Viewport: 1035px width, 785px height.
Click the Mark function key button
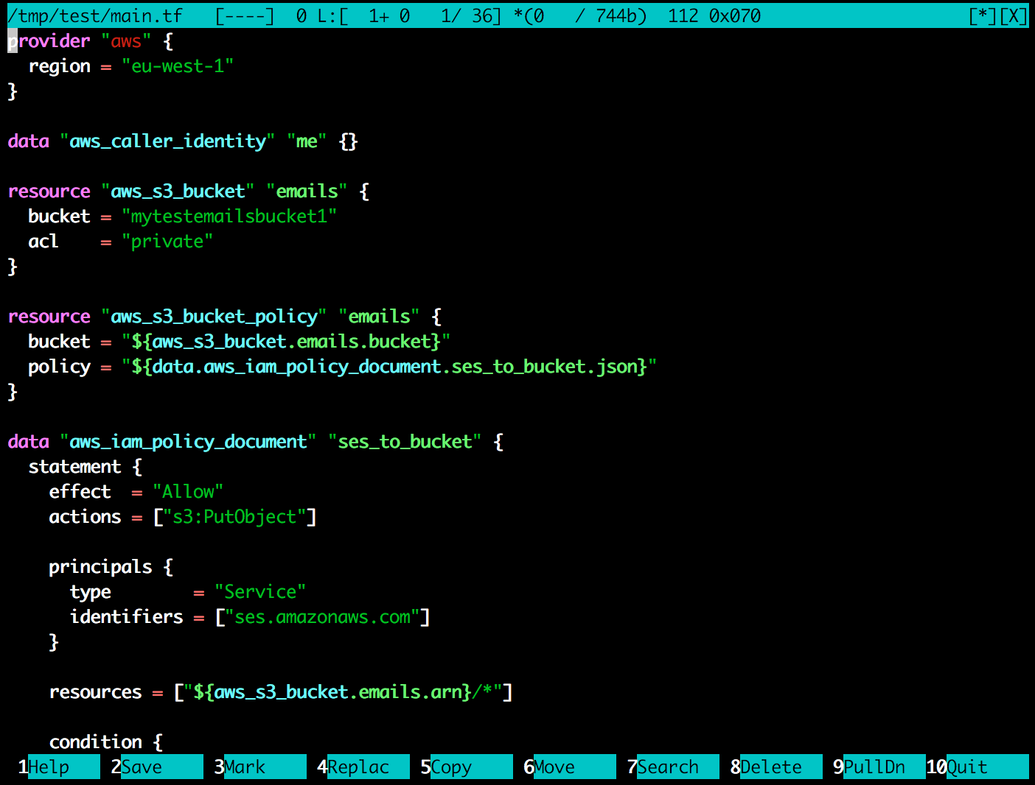(x=260, y=767)
